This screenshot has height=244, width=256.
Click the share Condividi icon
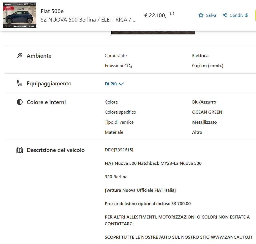click(x=225, y=15)
